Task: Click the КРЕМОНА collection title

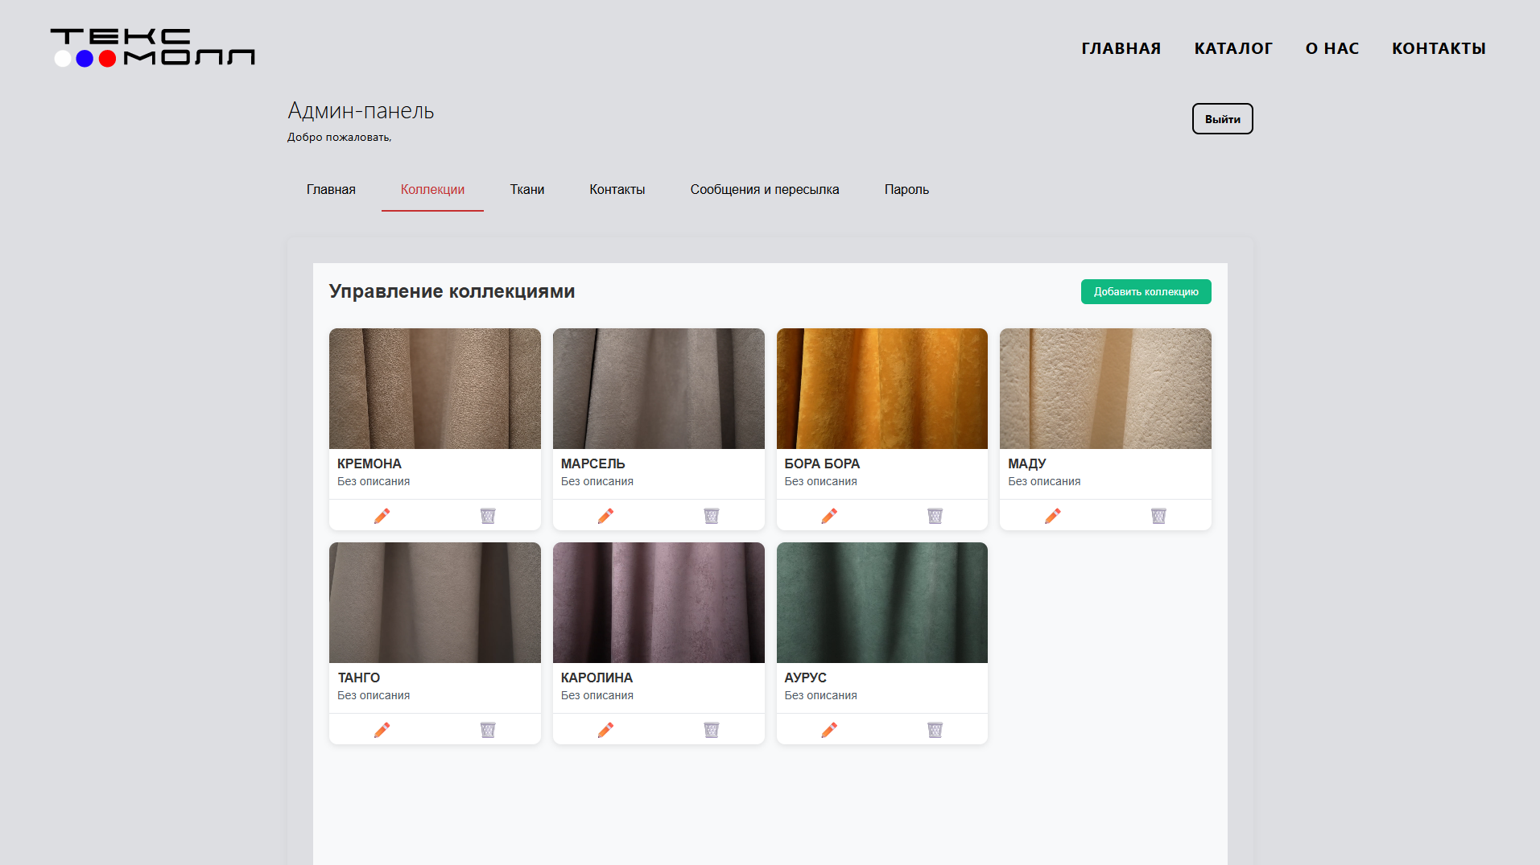Action: (370, 463)
